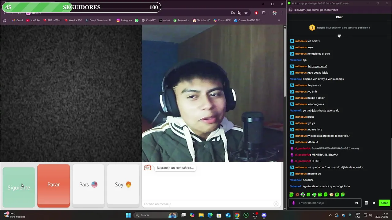Open the Correo UCE bookmark
The height and width of the screenshot is (220, 392).
(222, 20)
